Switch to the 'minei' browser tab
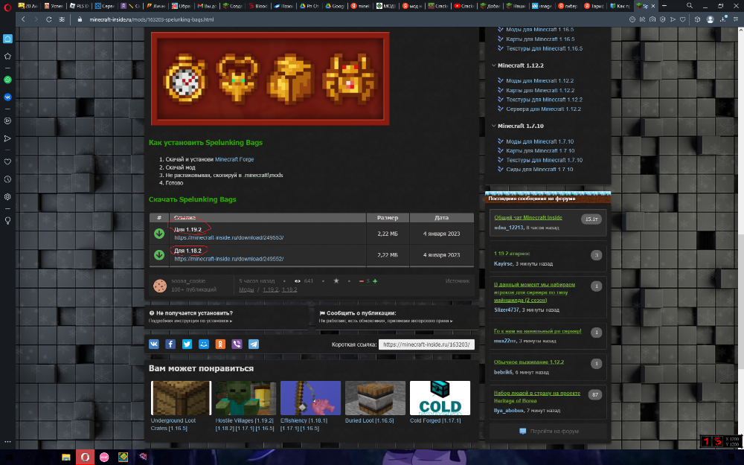 point(360,6)
